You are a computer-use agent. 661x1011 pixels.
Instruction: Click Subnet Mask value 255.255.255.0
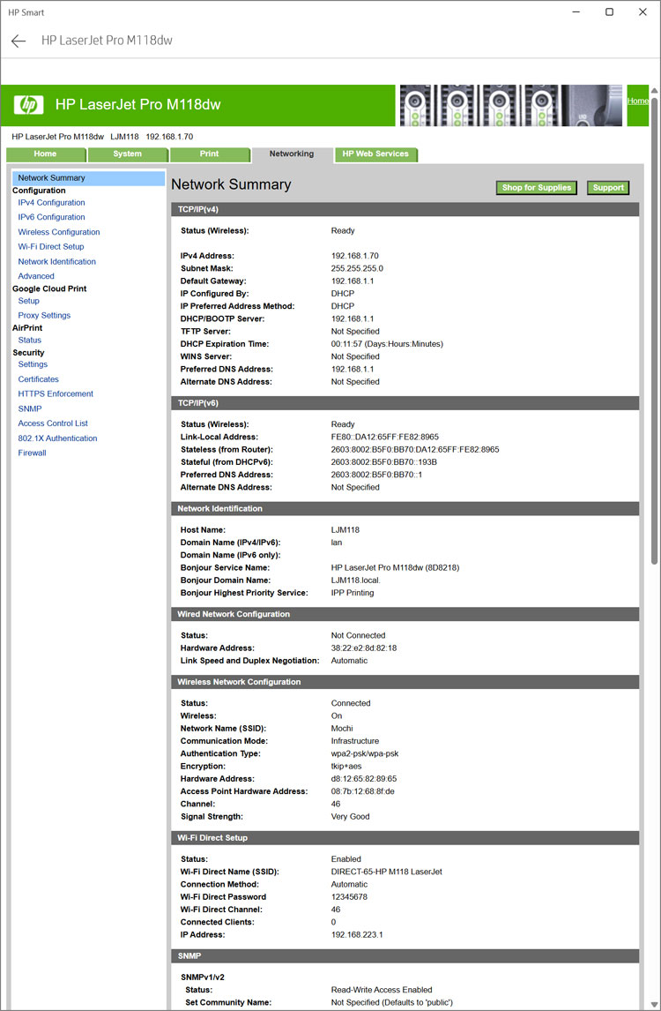pyautogui.click(x=357, y=269)
